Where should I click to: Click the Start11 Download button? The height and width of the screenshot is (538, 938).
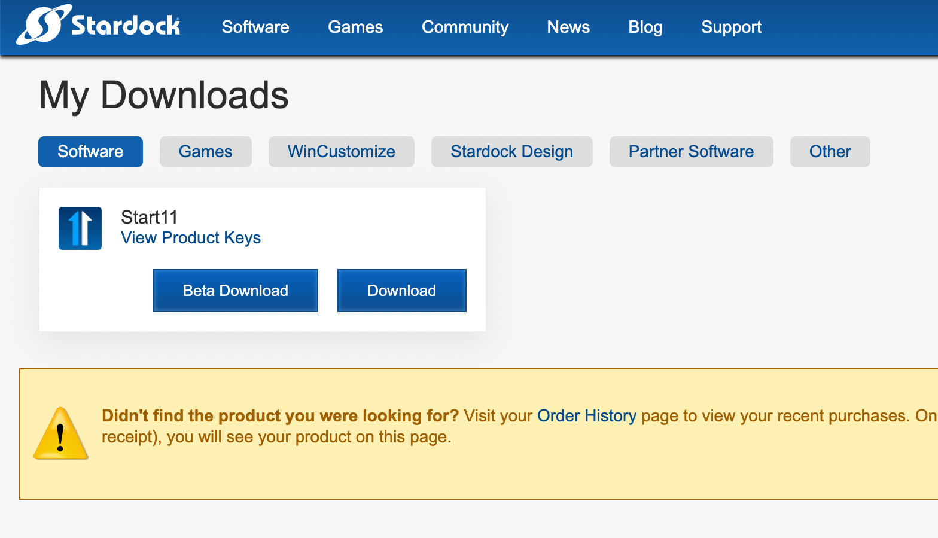pyautogui.click(x=402, y=291)
